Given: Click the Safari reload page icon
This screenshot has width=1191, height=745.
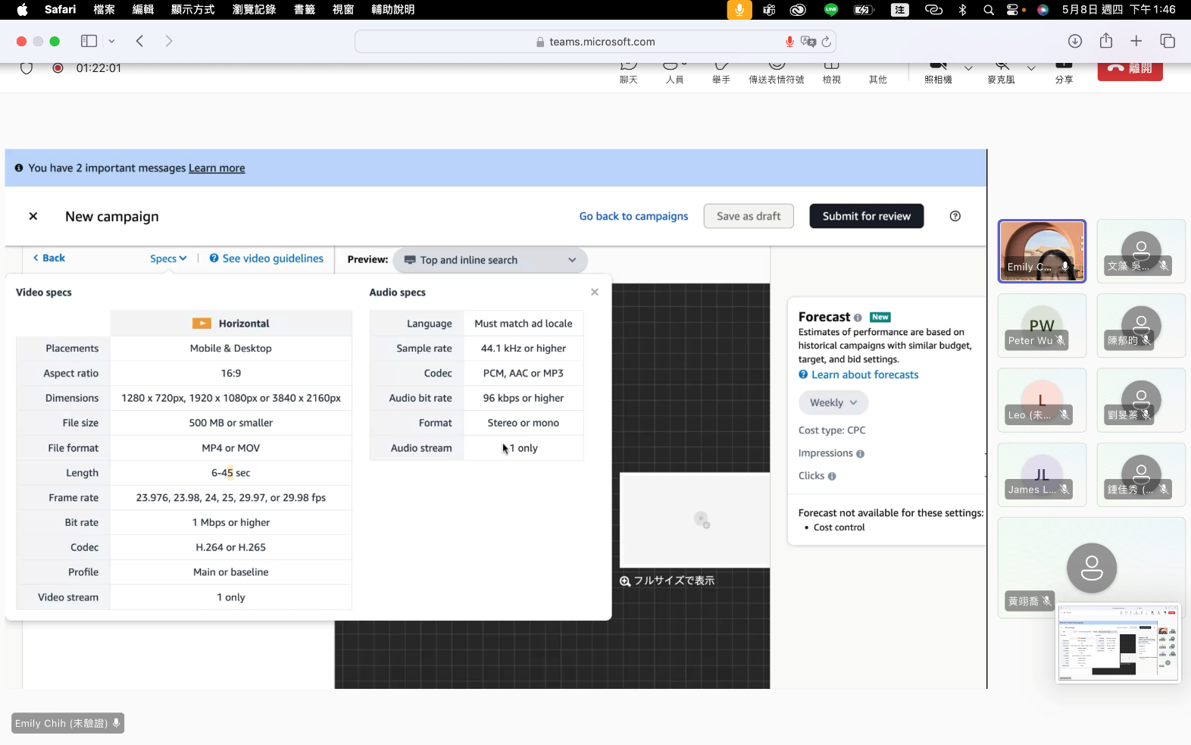Looking at the screenshot, I should (826, 42).
